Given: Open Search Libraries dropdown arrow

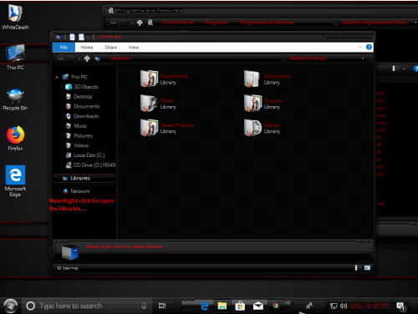Looking at the screenshot, I should coord(363,58).
